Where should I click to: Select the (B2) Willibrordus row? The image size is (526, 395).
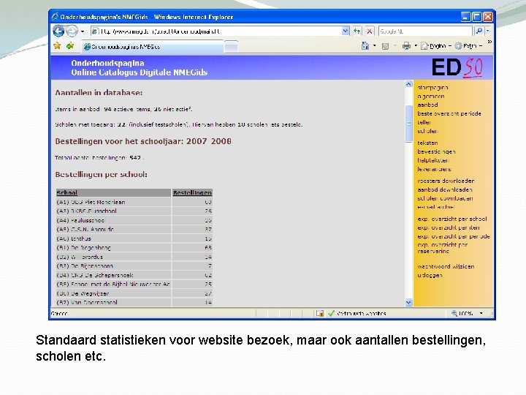coord(134,257)
